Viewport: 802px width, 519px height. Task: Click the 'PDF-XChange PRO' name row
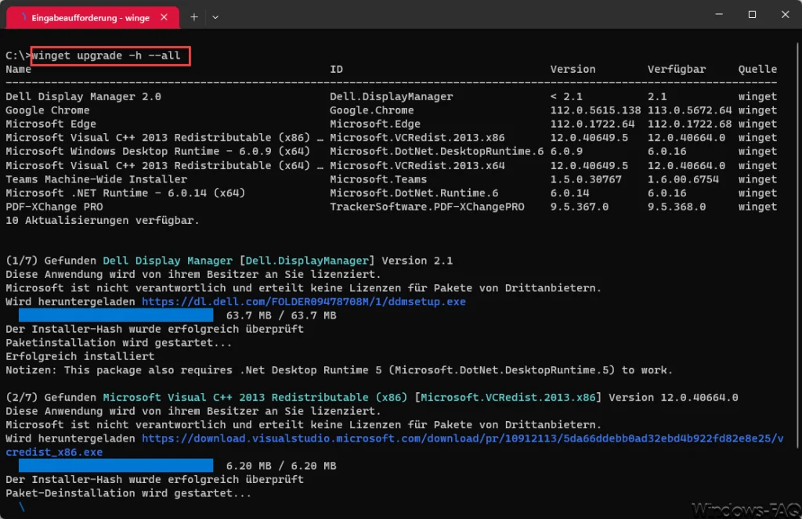(54, 207)
